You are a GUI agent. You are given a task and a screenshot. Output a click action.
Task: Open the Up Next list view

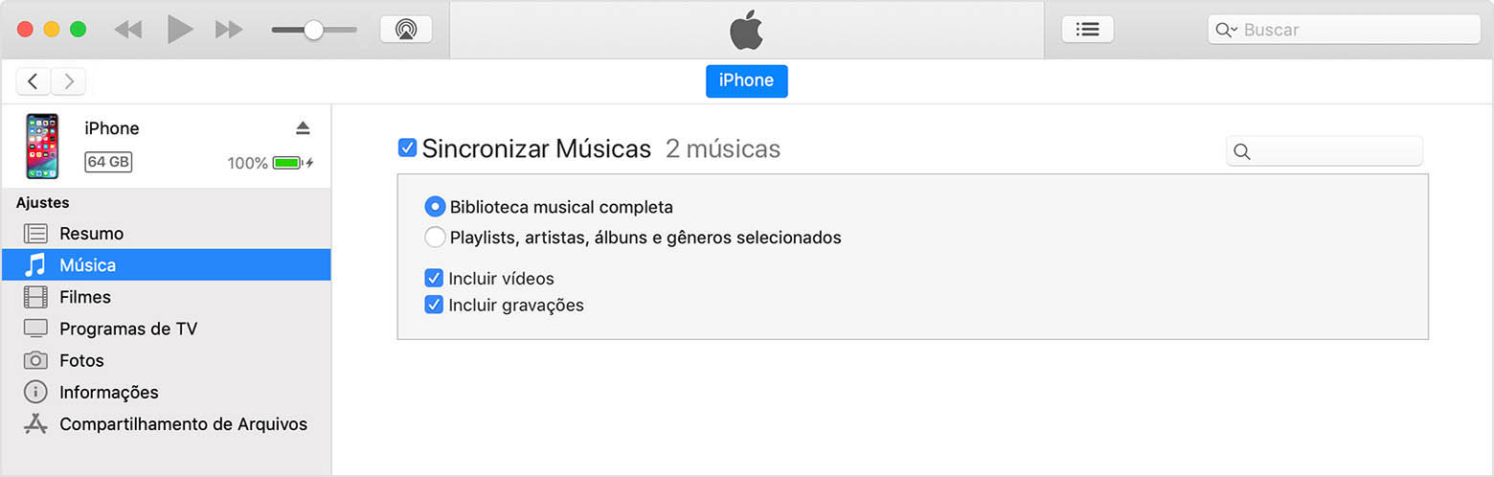click(x=1087, y=30)
